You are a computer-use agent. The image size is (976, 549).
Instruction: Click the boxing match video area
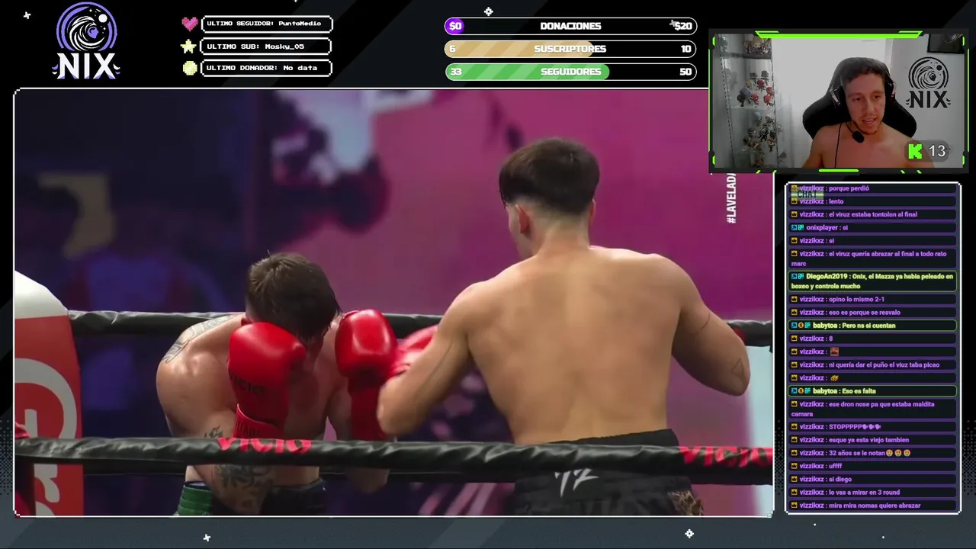[x=393, y=303]
